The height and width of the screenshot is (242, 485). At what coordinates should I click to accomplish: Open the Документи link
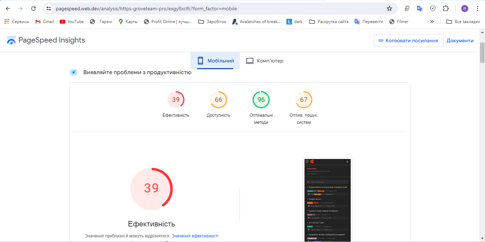(x=460, y=40)
